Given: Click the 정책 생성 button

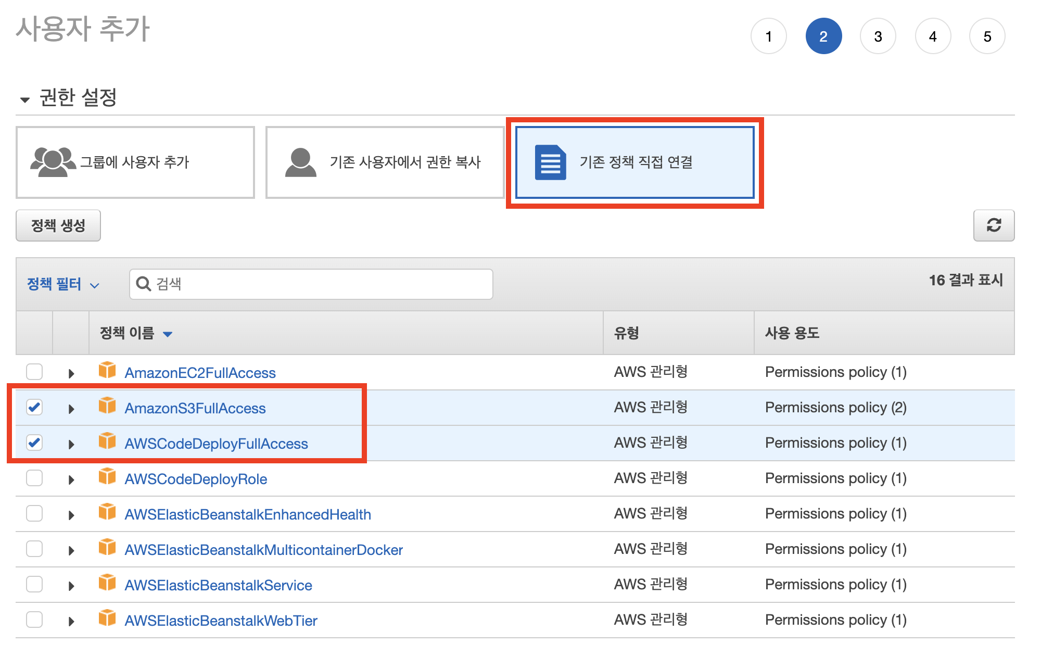Looking at the screenshot, I should pos(58,225).
